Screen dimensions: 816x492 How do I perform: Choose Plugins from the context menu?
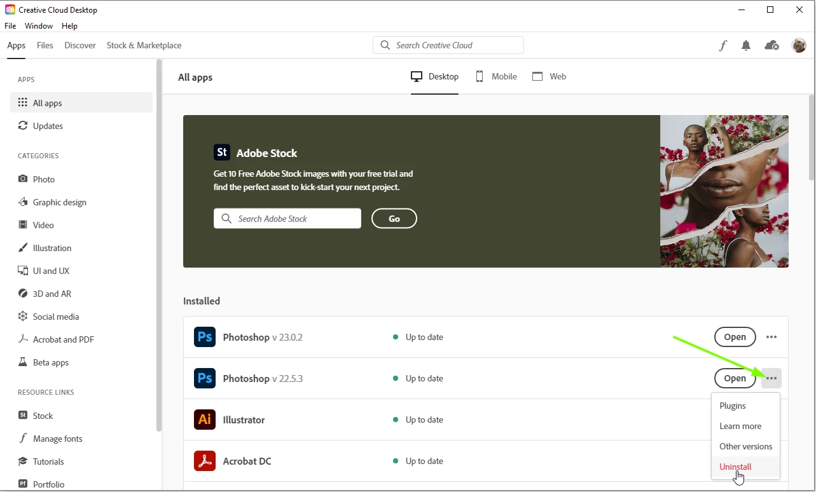tap(745, 406)
